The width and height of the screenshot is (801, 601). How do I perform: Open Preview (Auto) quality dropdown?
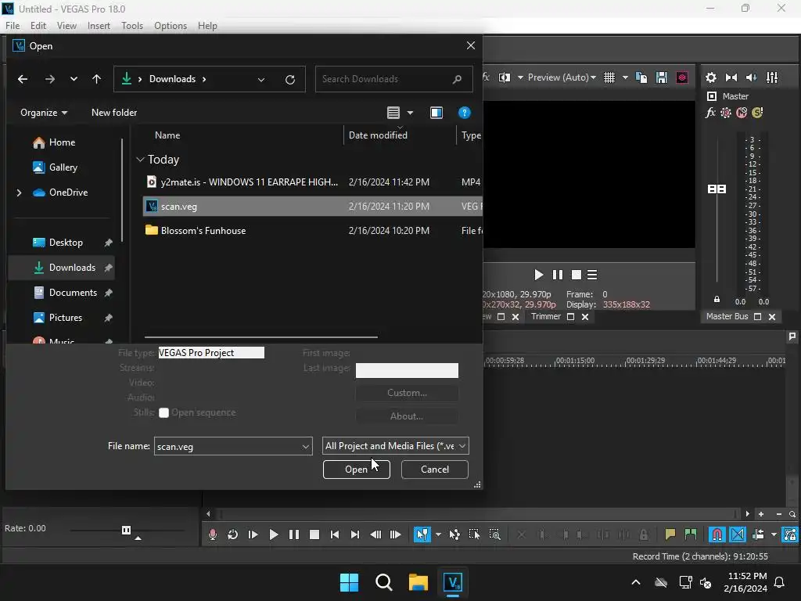(562, 77)
